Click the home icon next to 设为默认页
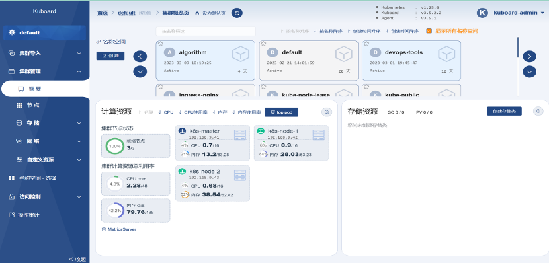Viewport: 549px width, 263px height. tap(198, 13)
